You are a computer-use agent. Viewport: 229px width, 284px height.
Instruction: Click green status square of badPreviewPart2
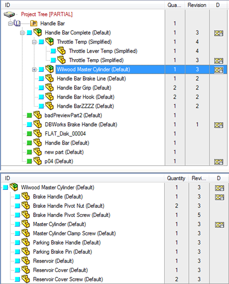click(29, 115)
